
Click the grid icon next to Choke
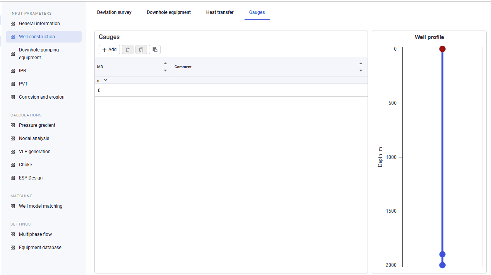click(x=13, y=165)
